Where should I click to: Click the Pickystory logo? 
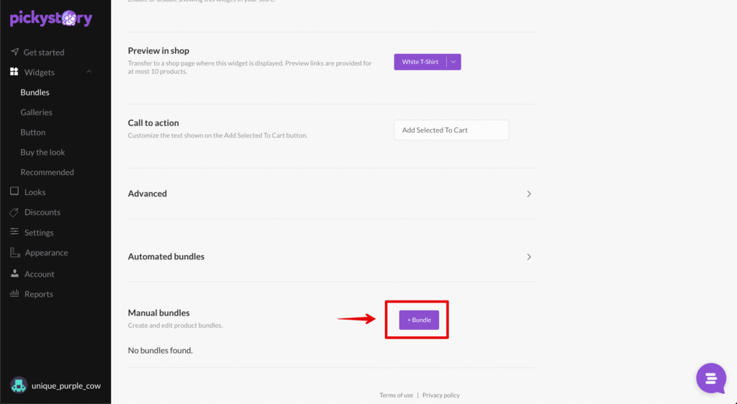pos(51,18)
